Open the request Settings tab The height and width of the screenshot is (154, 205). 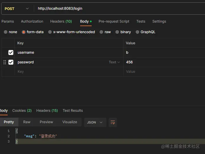pyautogui.click(x=159, y=21)
